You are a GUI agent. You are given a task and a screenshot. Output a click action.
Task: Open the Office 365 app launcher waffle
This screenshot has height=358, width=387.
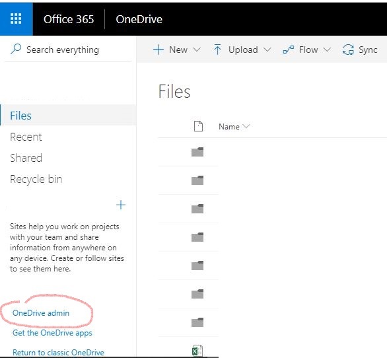coord(16,19)
